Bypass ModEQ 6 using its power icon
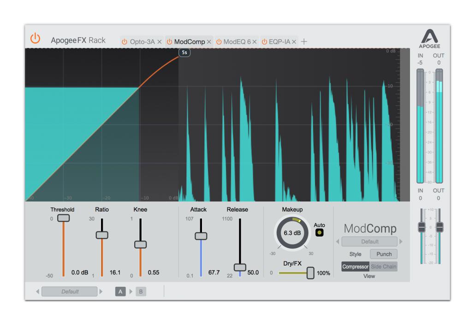475x325 pixels. tap(219, 41)
